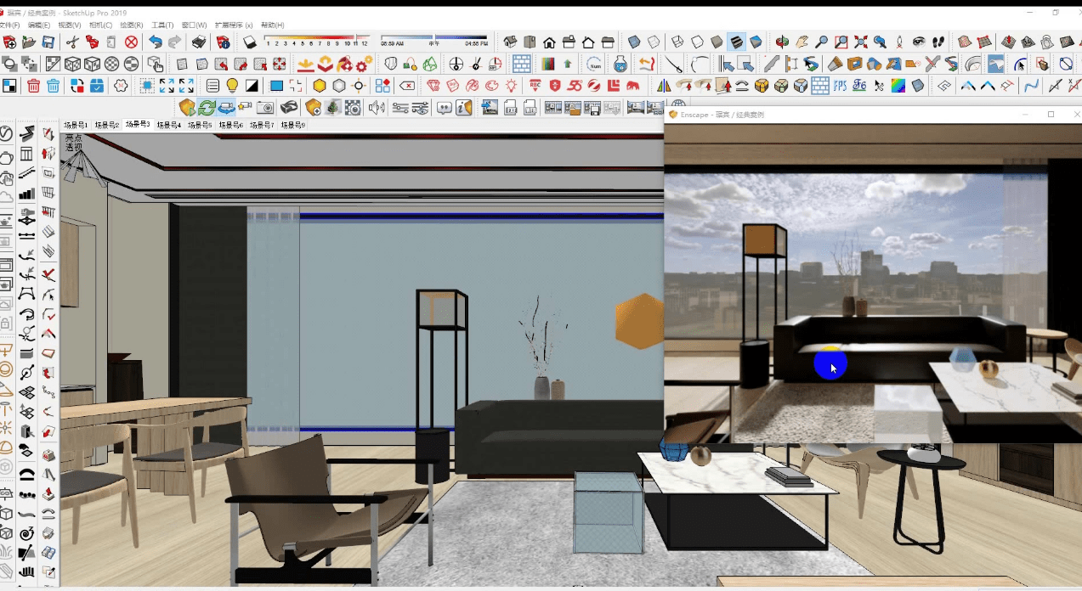Image resolution: width=1082 pixels, height=591 pixels.
Task: Open the 视图(V) menu
Action: 70,25
